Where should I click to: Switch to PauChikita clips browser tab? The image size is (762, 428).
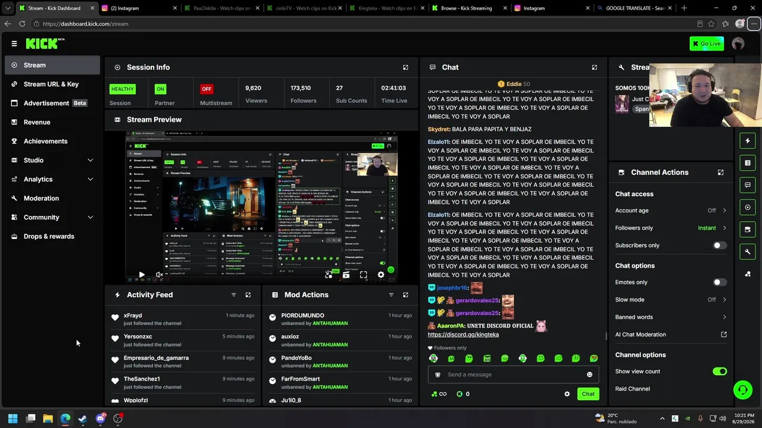[x=221, y=8]
